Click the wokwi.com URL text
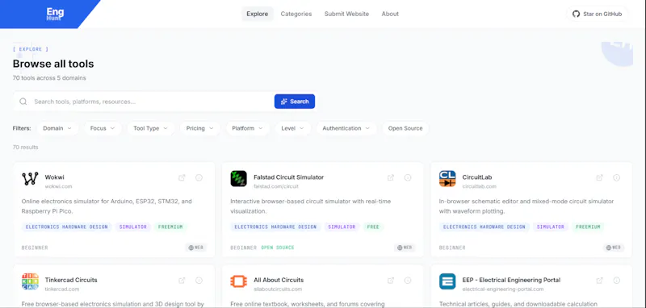Viewport: 646px width, 308px height. pos(58,186)
